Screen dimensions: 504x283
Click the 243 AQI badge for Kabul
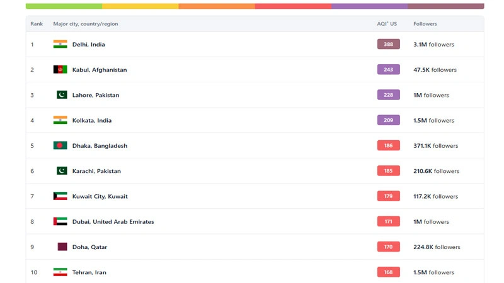(x=388, y=70)
